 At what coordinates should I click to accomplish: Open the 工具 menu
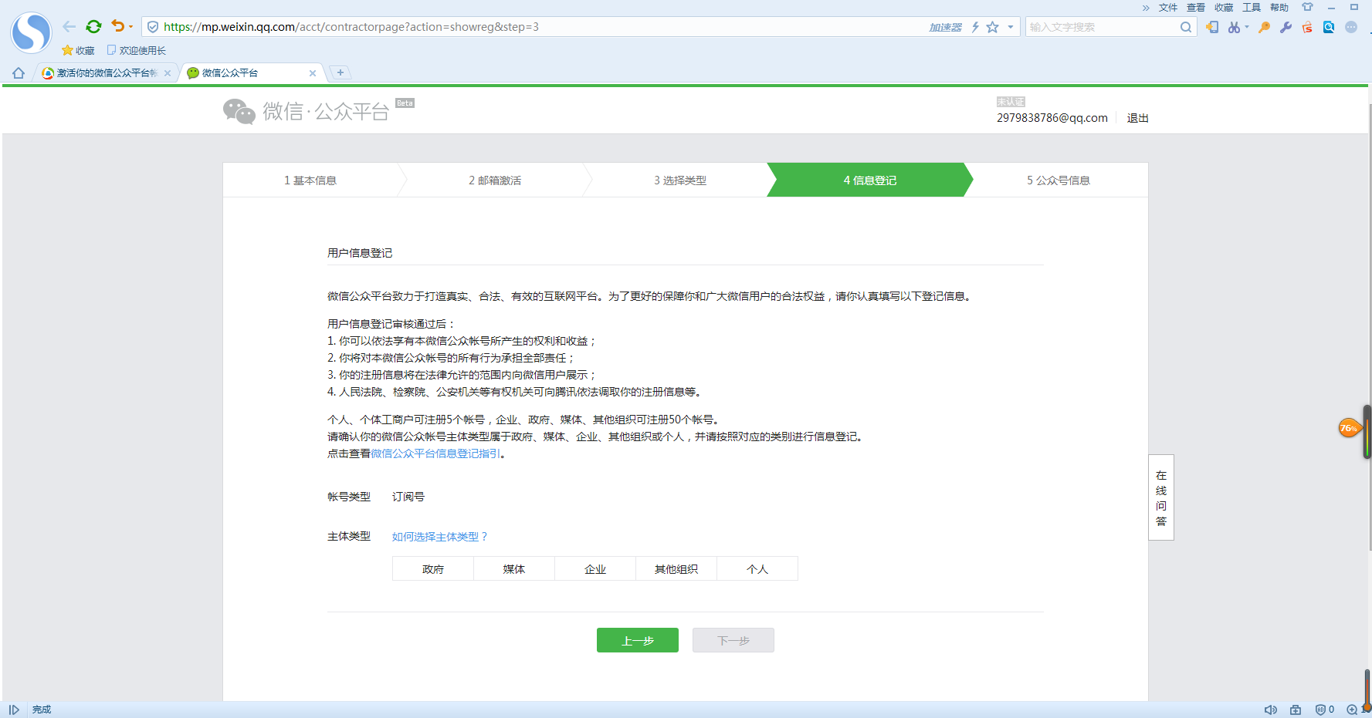point(1252,8)
